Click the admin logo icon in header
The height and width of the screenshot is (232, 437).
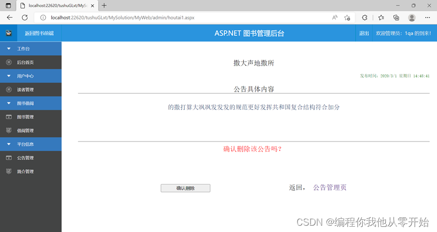tap(8, 33)
